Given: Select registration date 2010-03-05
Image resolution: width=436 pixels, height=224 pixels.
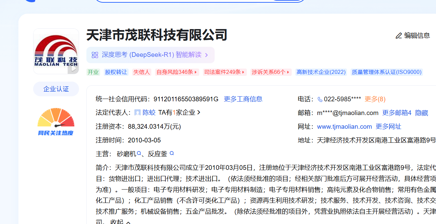Looking at the screenshot, I should (x=144, y=140).
